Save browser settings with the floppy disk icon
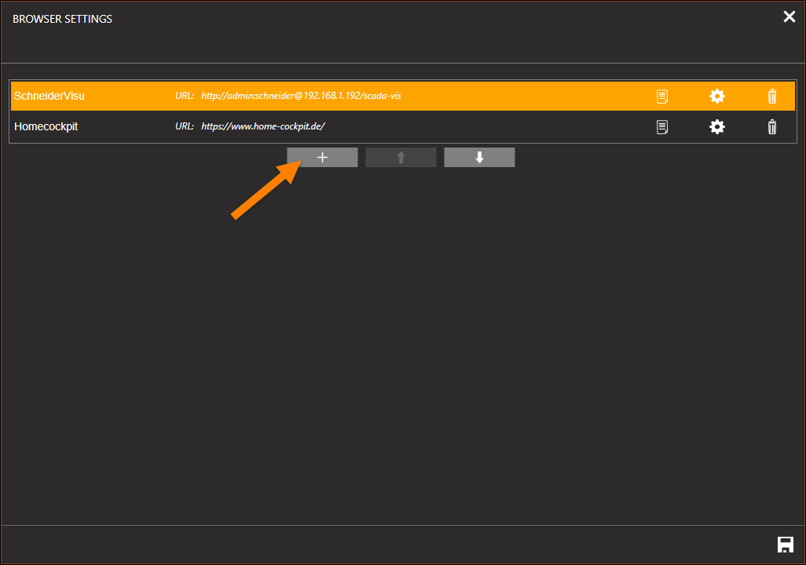Viewport: 806px width, 565px height. click(x=785, y=545)
